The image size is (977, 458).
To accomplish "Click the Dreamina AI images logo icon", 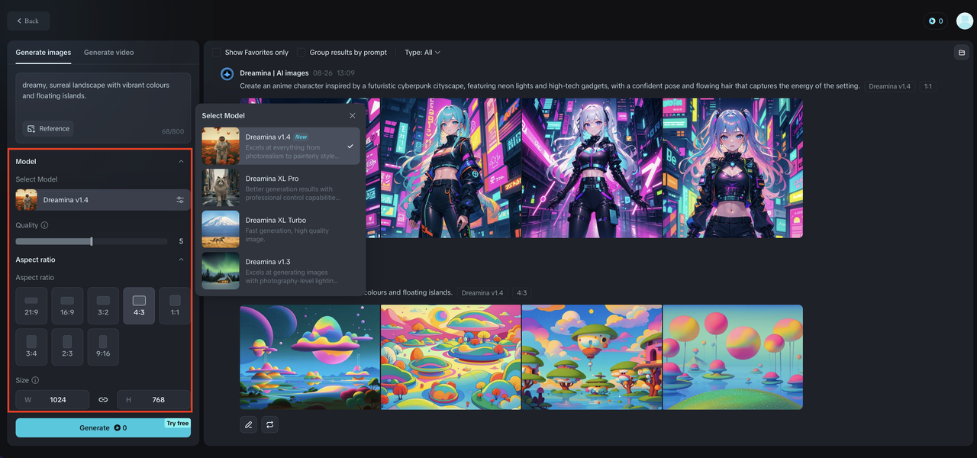I will tap(227, 74).
